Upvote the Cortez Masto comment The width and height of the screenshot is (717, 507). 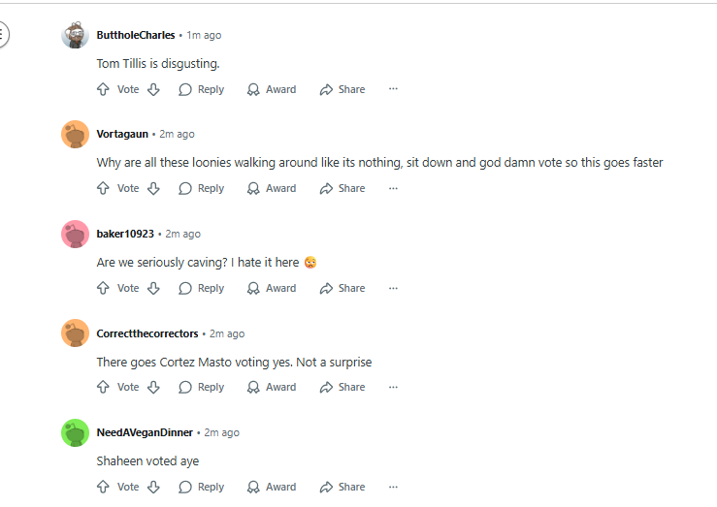pos(103,388)
